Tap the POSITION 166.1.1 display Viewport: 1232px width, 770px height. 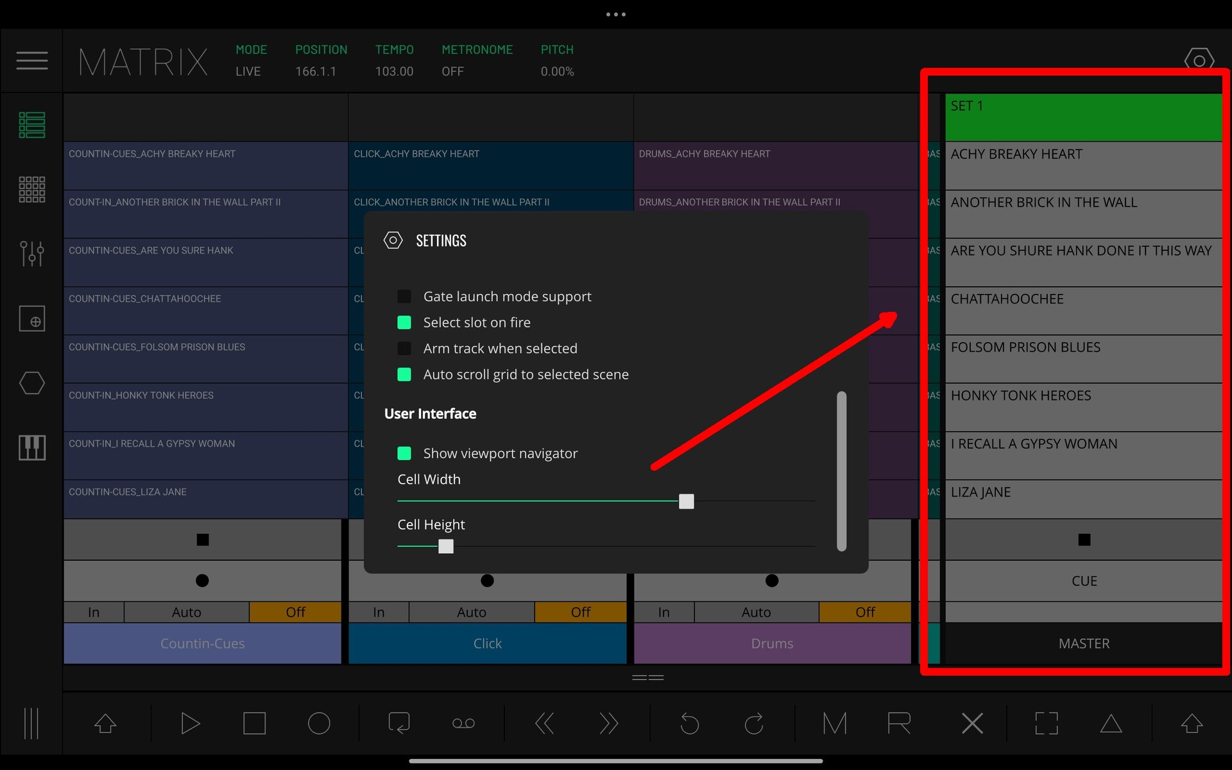(x=321, y=60)
